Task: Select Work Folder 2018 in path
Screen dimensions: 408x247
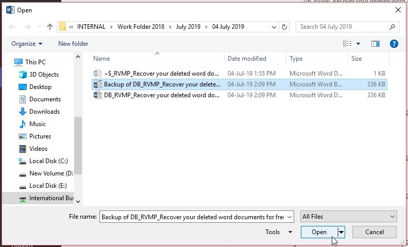Action: pyautogui.click(x=141, y=27)
